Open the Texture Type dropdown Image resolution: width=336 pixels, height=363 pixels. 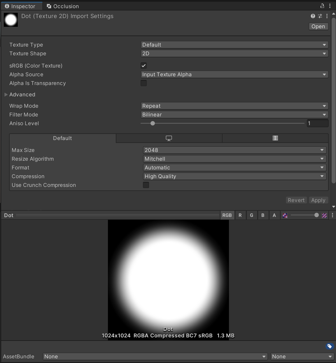(x=235, y=45)
